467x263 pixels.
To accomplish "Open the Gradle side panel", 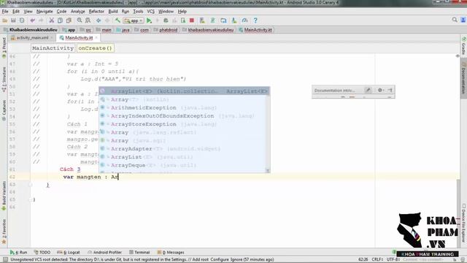I will point(464,45).
